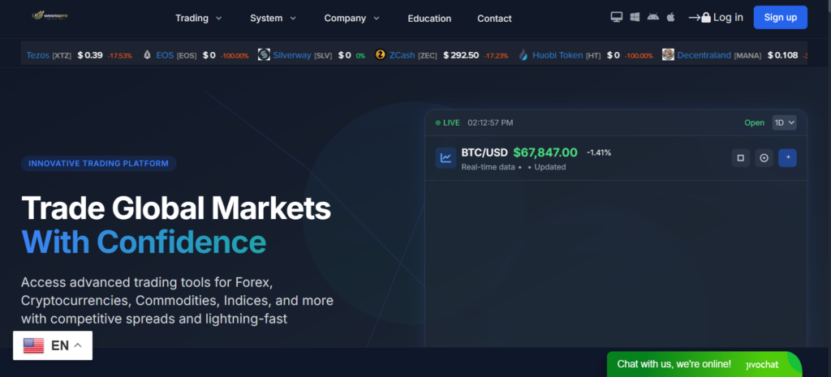Click the BTC price $67,847.00
The image size is (831, 377).
tap(545, 152)
